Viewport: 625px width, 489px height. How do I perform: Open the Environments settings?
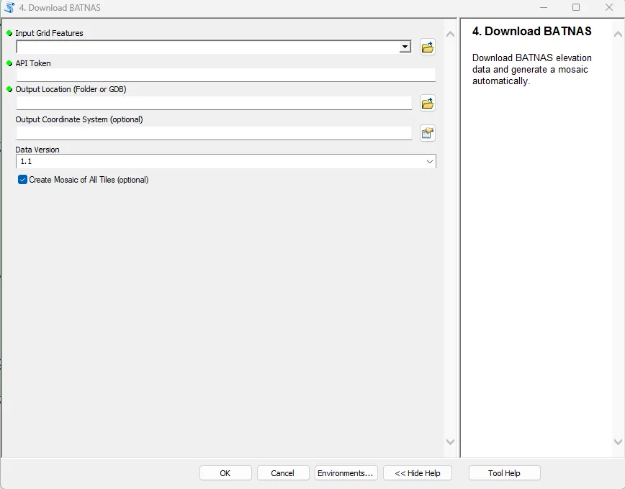pos(346,472)
